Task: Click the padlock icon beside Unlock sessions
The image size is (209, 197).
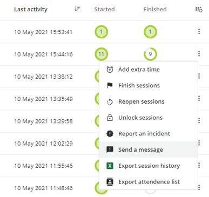Action: [x=110, y=118]
